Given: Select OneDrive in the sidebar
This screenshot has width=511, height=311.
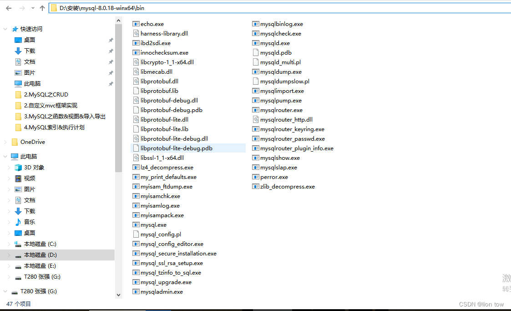Looking at the screenshot, I should (x=33, y=142).
